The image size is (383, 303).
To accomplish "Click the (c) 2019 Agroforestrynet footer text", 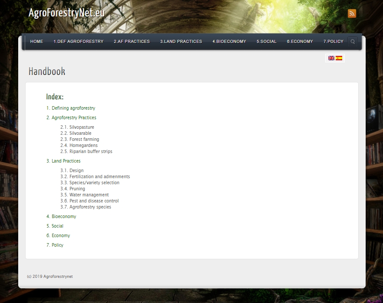I will pos(50,277).
